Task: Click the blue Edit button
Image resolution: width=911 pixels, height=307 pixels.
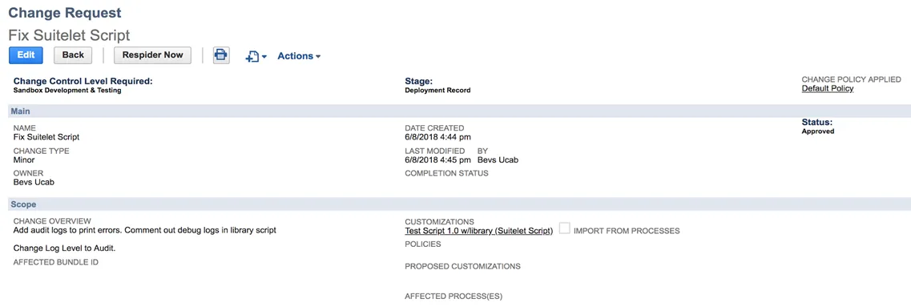Action: [26, 55]
